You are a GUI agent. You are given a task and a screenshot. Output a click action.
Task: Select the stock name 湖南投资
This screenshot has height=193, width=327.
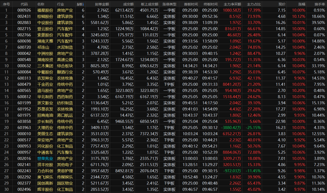[45, 60]
